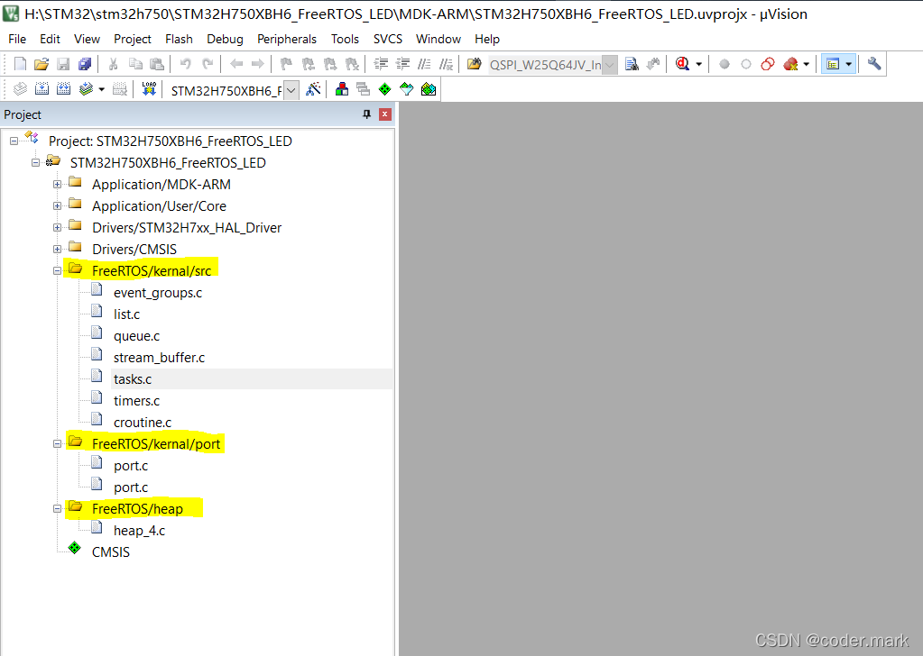Collapse the FreeRTOS/kernal/src group

tap(57, 271)
